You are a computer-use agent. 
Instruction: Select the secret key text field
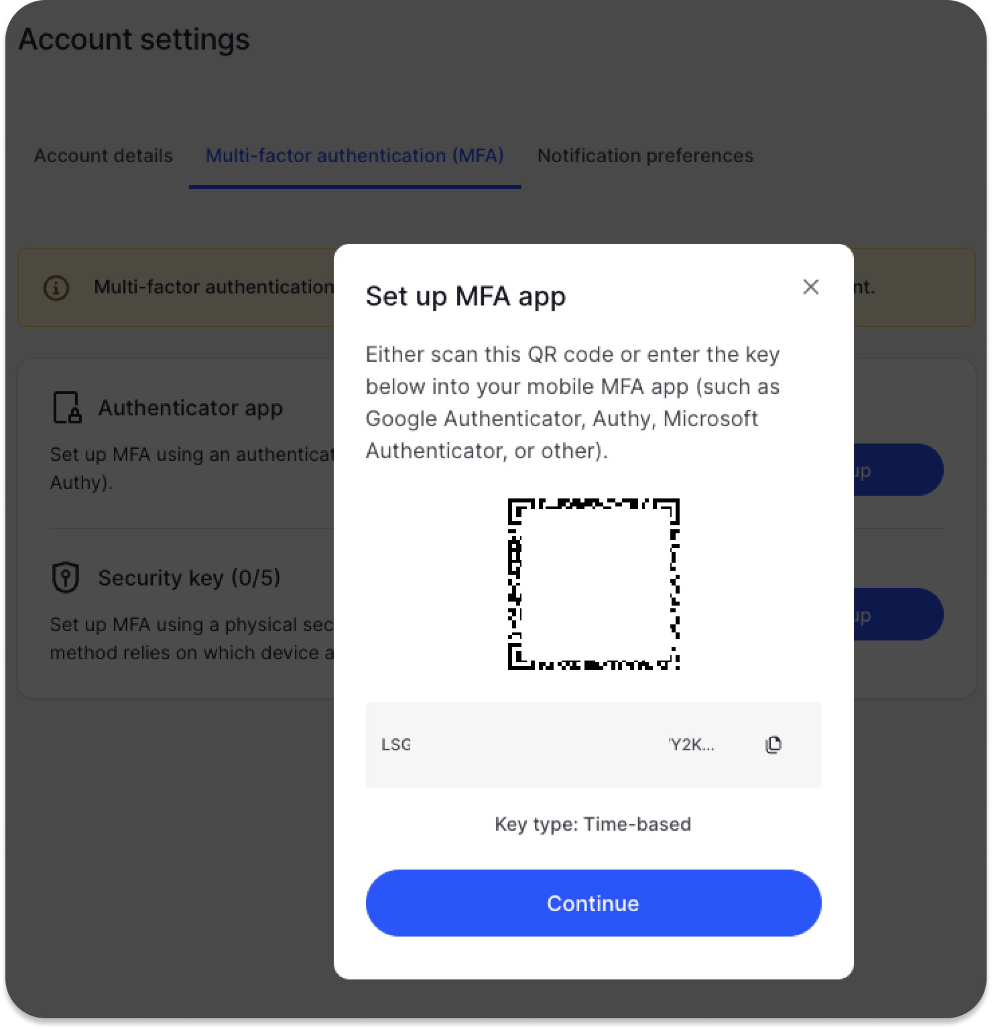point(593,744)
